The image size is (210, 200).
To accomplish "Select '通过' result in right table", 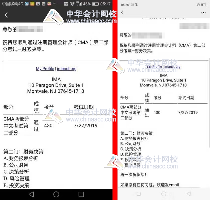I will [x=147, y=112].
